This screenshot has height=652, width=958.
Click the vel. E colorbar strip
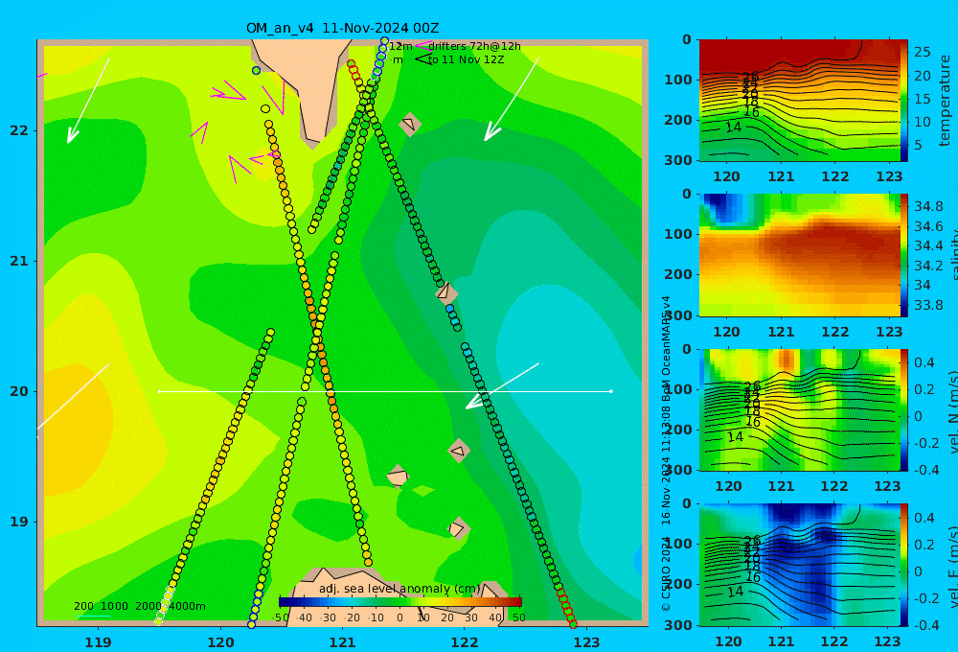[904, 565]
